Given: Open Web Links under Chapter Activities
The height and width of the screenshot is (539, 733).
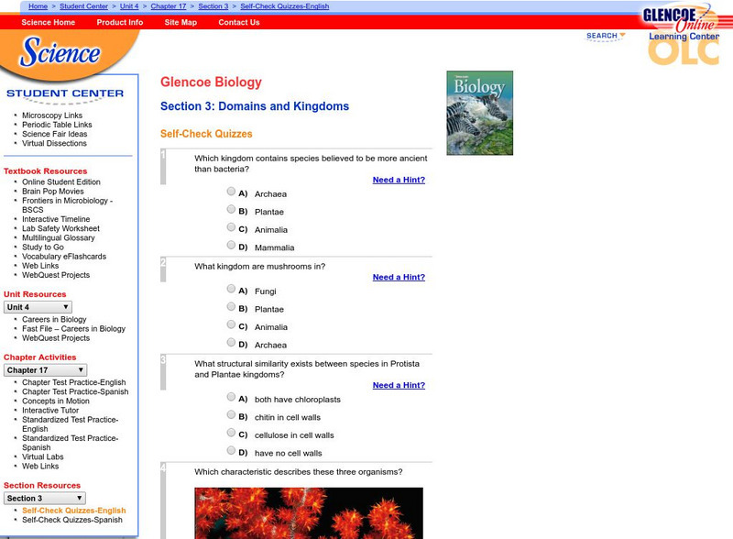Looking at the screenshot, I should pyautogui.click(x=40, y=466).
